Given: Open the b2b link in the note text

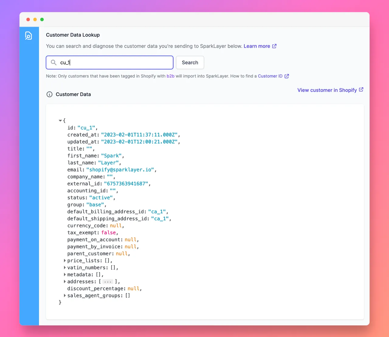Looking at the screenshot, I should click(170, 76).
